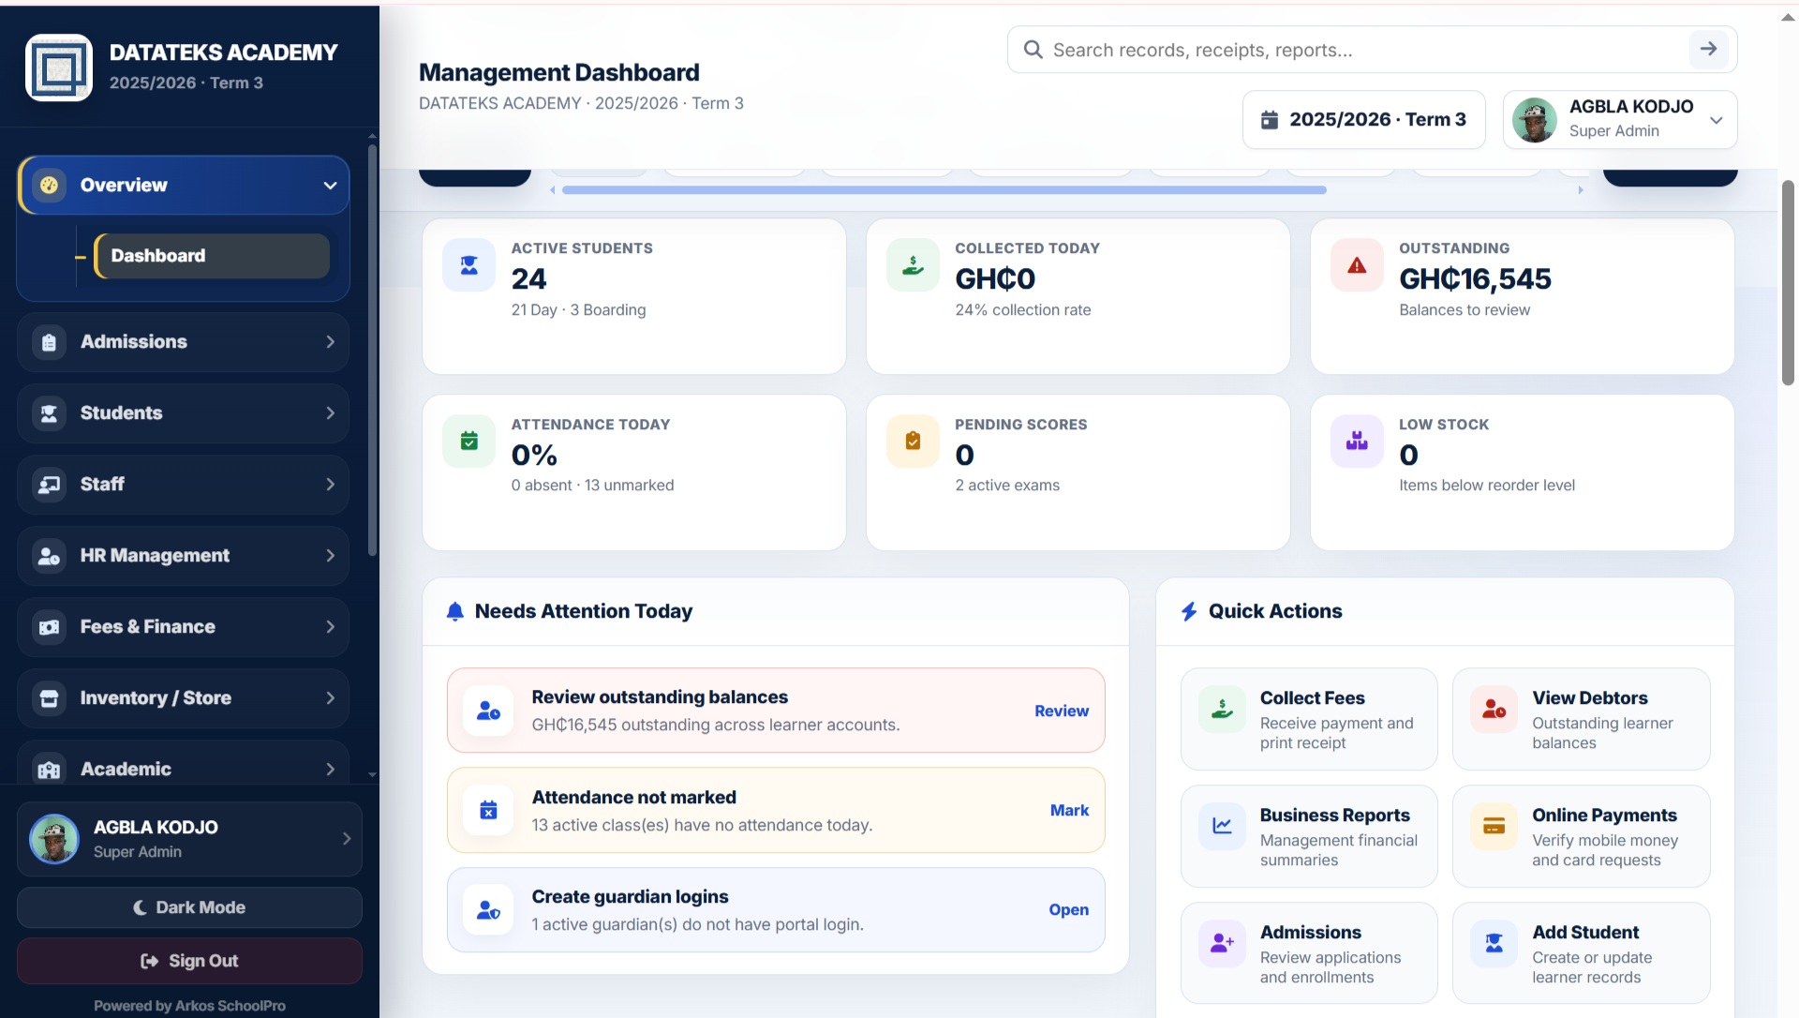The width and height of the screenshot is (1799, 1018).
Task: Click the Review link for outstanding balances
Action: 1062,711
